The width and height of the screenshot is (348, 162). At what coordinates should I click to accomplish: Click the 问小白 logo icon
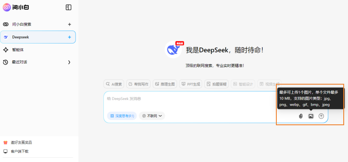tap(7, 7)
